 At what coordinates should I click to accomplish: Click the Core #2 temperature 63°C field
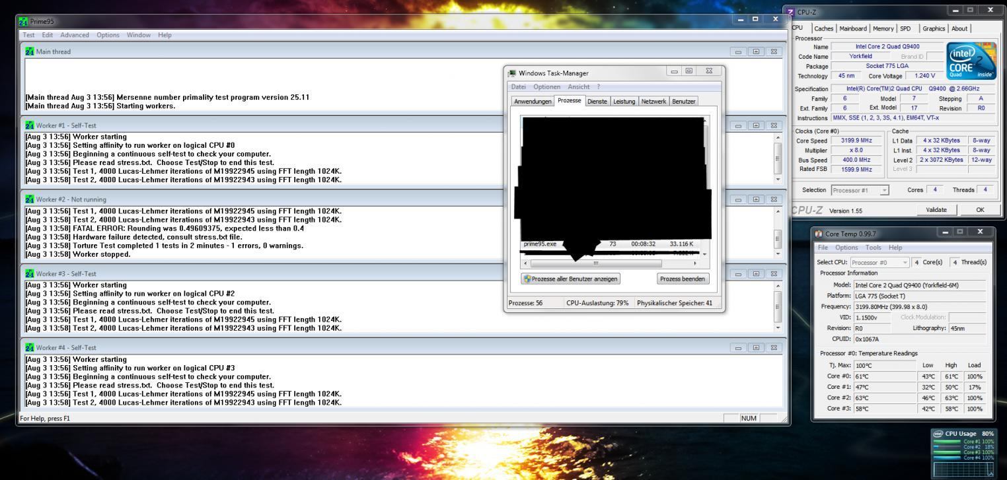tap(885, 398)
